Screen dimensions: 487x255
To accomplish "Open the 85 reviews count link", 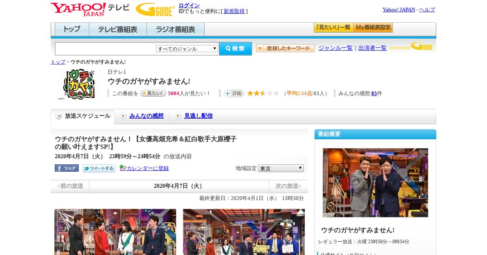I will pyautogui.click(x=374, y=93).
